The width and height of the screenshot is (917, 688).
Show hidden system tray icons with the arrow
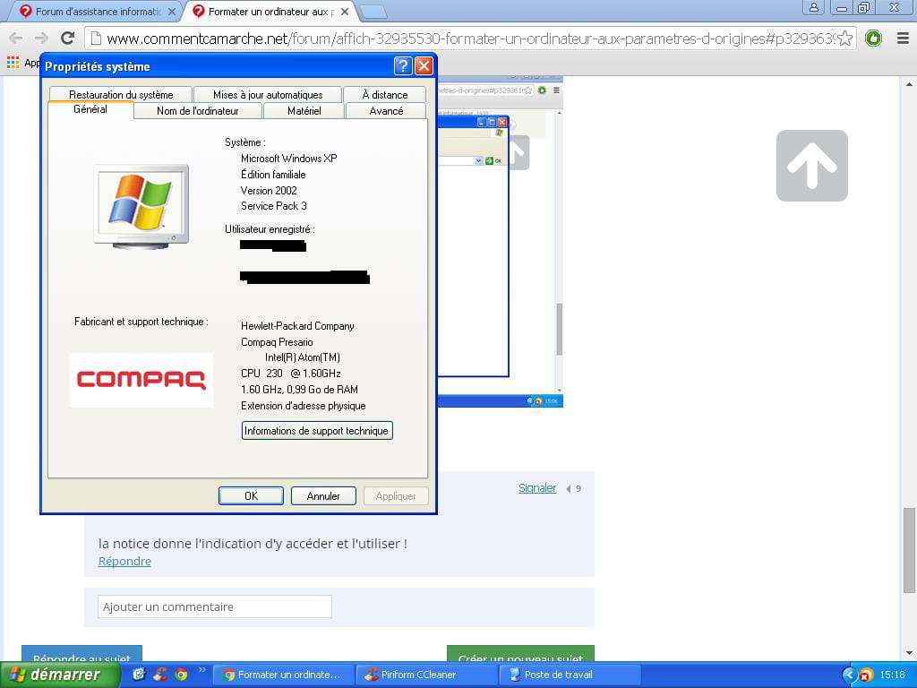pyautogui.click(x=849, y=675)
